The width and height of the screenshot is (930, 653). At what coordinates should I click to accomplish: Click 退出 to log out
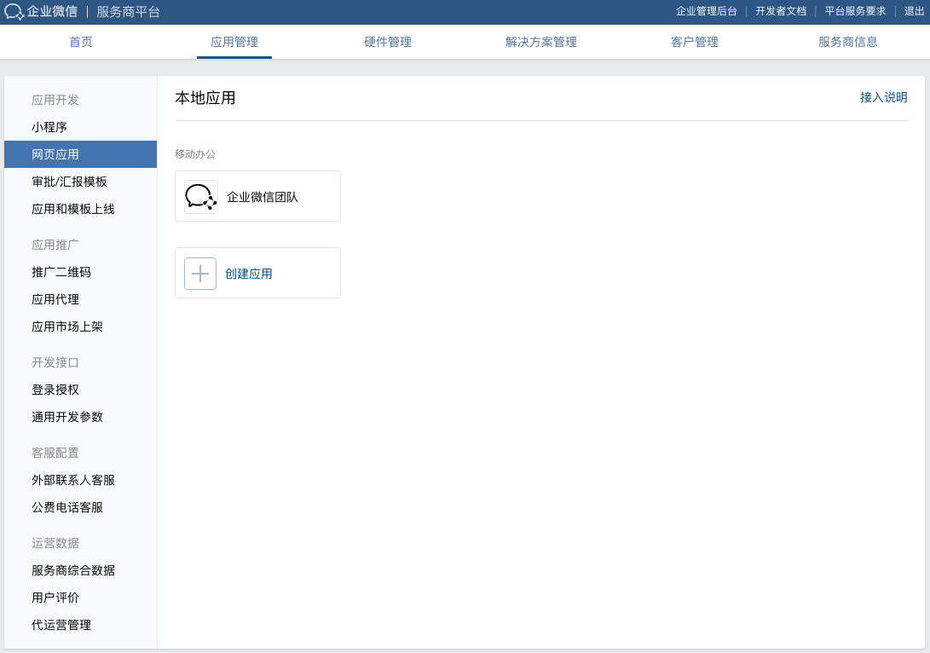pos(914,11)
